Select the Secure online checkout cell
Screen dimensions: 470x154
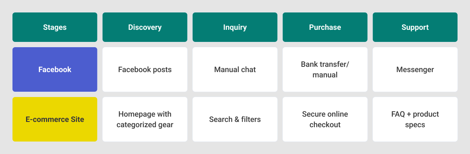pos(325,119)
